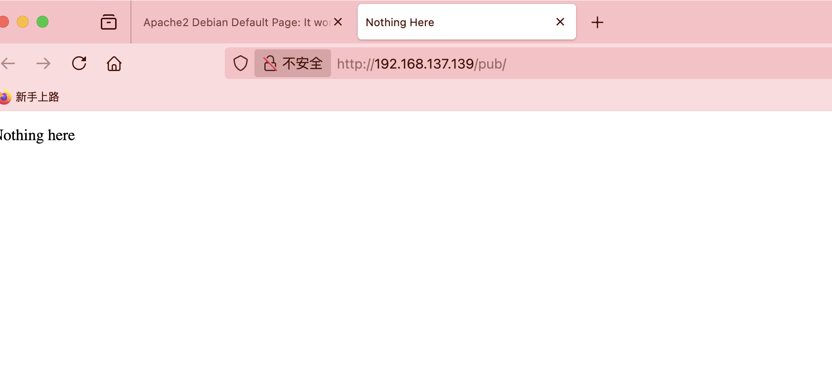The width and height of the screenshot is (832, 376).
Task: Show site info via the 不安全 lock badge
Action: pos(292,63)
